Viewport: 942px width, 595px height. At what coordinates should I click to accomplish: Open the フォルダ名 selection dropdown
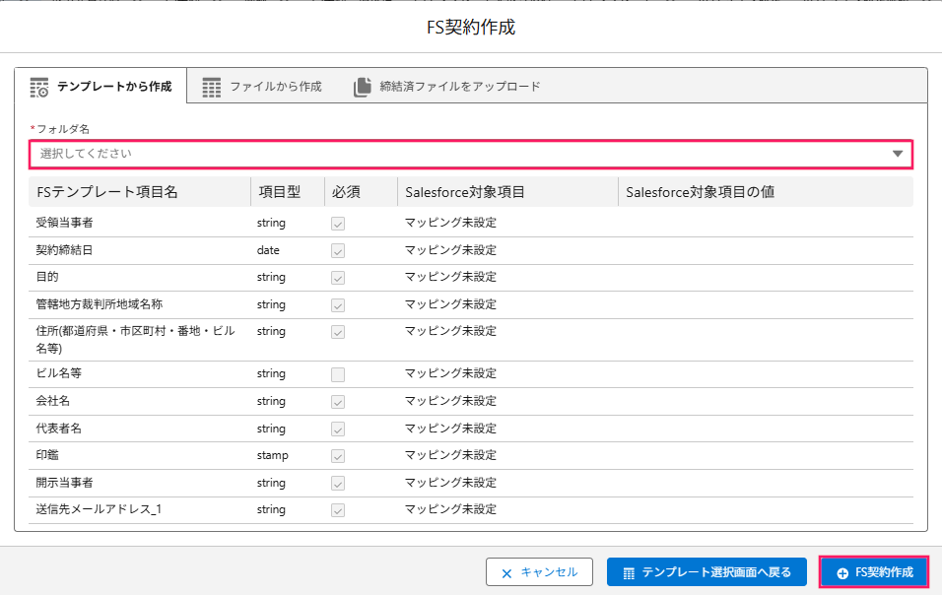470,154
